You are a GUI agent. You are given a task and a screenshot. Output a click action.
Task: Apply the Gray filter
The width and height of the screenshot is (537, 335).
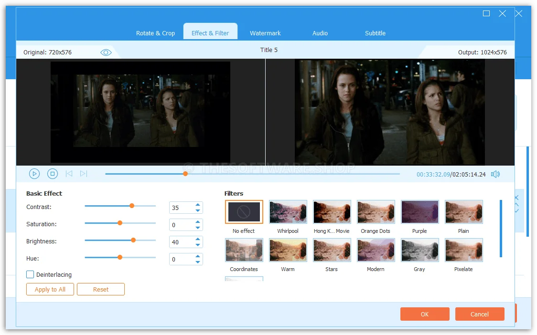coord(419,250)
